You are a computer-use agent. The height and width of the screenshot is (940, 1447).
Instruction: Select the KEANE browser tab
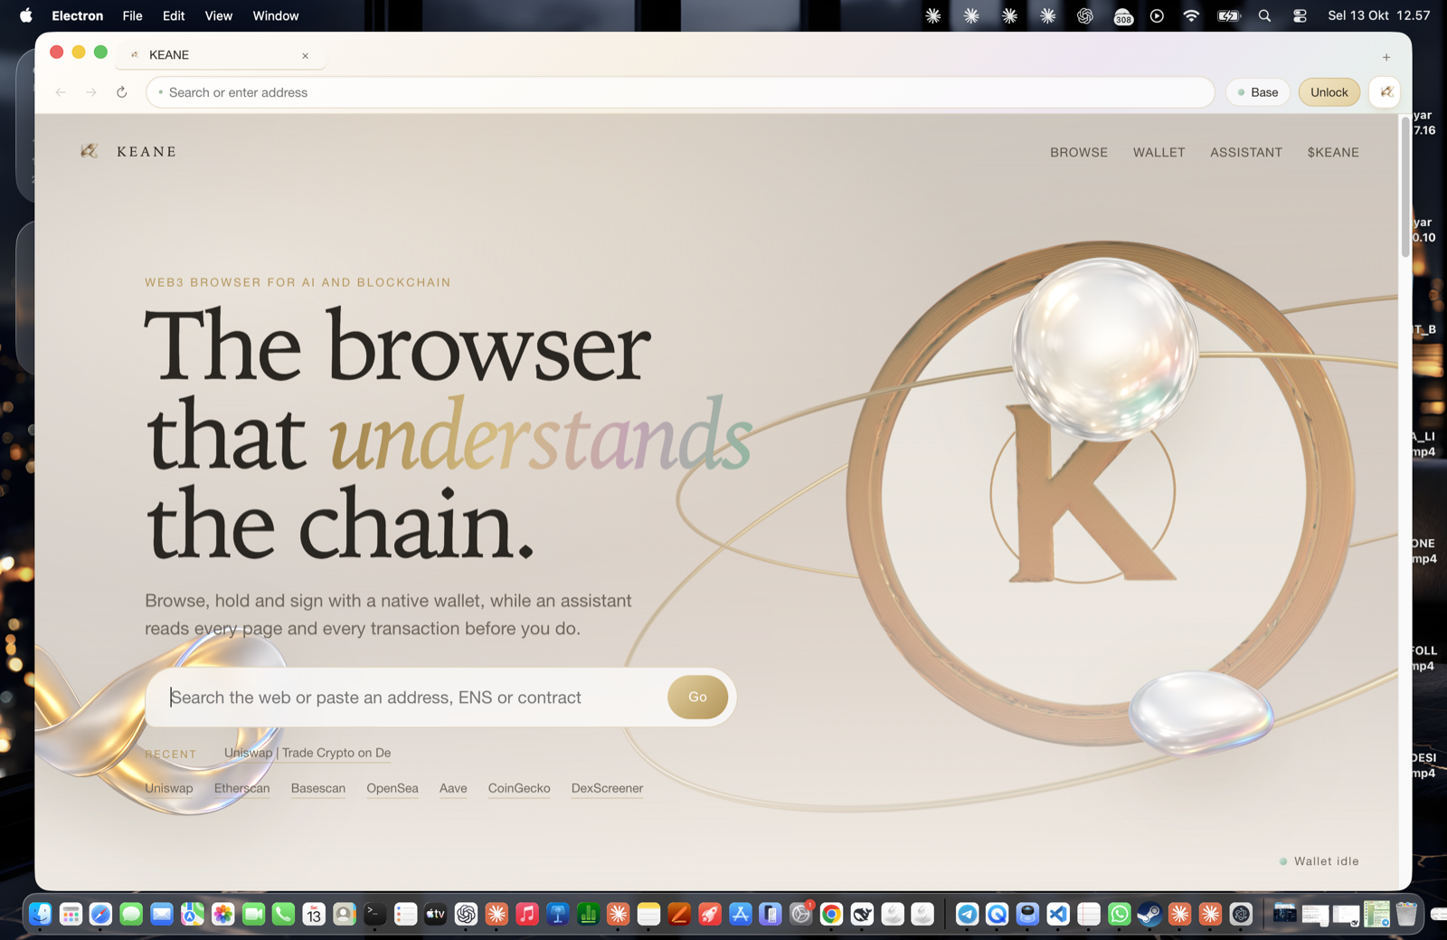point(220,55)
